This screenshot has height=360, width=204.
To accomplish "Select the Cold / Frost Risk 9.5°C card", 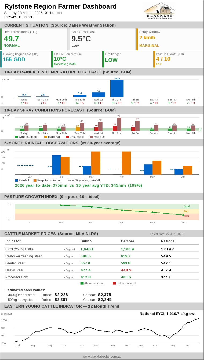I will [102, 39].
